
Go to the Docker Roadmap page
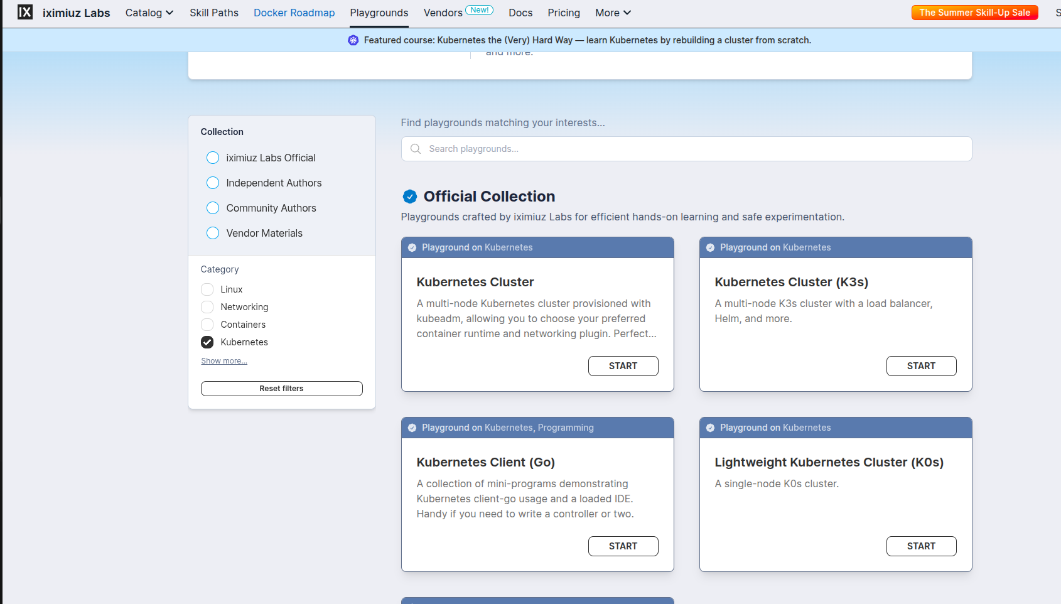tap(294, 13)
